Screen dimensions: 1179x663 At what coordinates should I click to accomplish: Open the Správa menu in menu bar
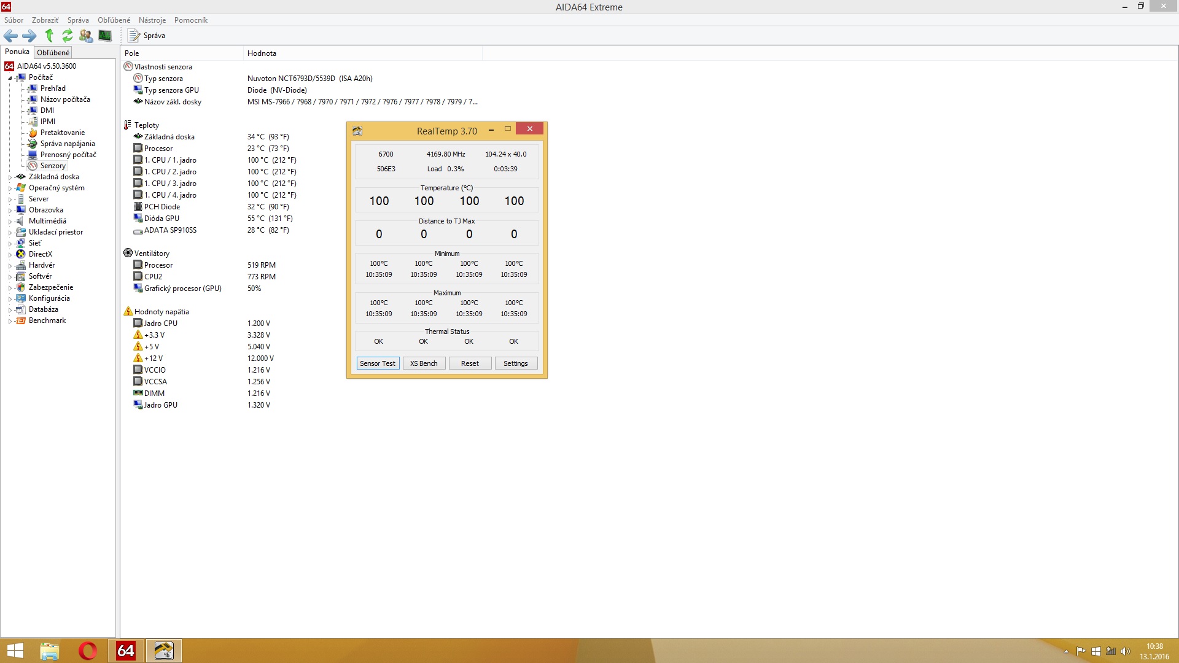coord(78,20)
